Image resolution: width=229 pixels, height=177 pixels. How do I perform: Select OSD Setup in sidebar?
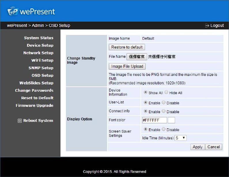(x=43, y=75)
